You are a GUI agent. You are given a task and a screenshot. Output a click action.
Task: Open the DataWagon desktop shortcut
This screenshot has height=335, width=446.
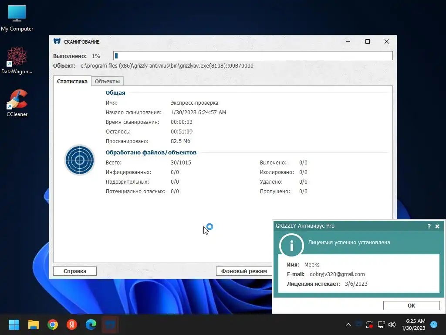click(x=17, y=61)
